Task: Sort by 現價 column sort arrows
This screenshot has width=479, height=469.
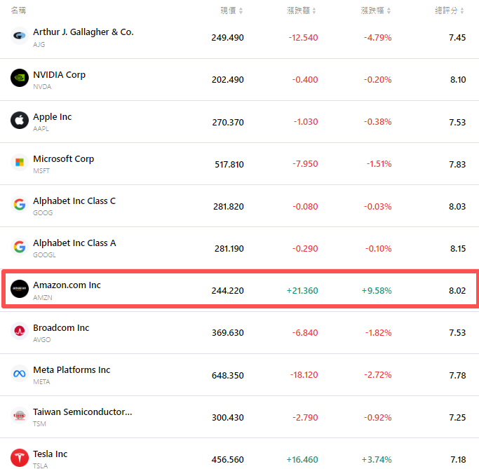Action: (241, 11)
